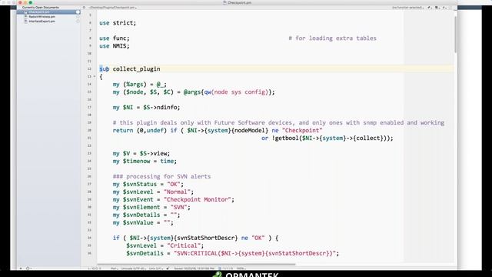Image resolution: width=492 pixels, height=277 pixels.
Task: Open the Unicode (UTF-8) encoding popup
Action: pyautogui.click(x=133, y=269)
